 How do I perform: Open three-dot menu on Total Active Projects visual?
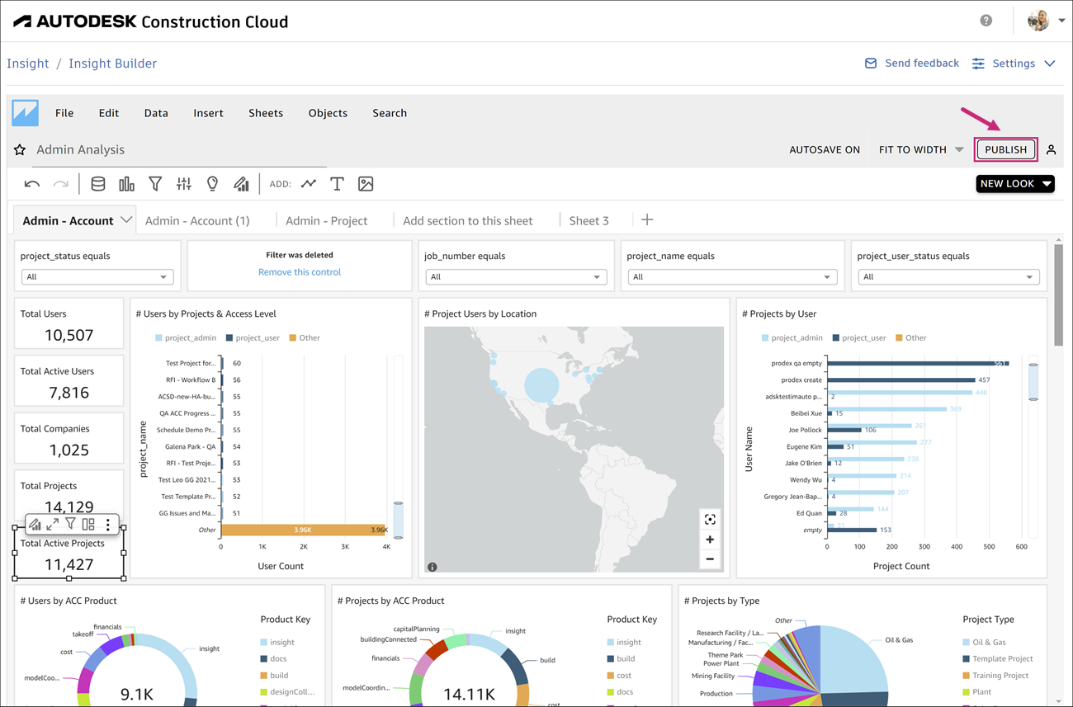pyautogui.click(x=108, y=524)
